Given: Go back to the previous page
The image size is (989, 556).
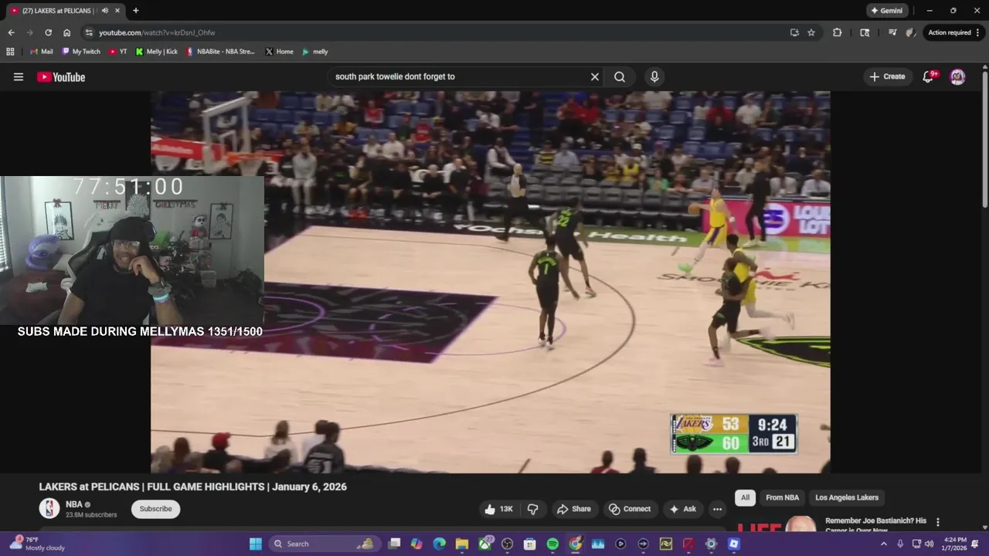Looking at the screenshot, I should [11, 32].
